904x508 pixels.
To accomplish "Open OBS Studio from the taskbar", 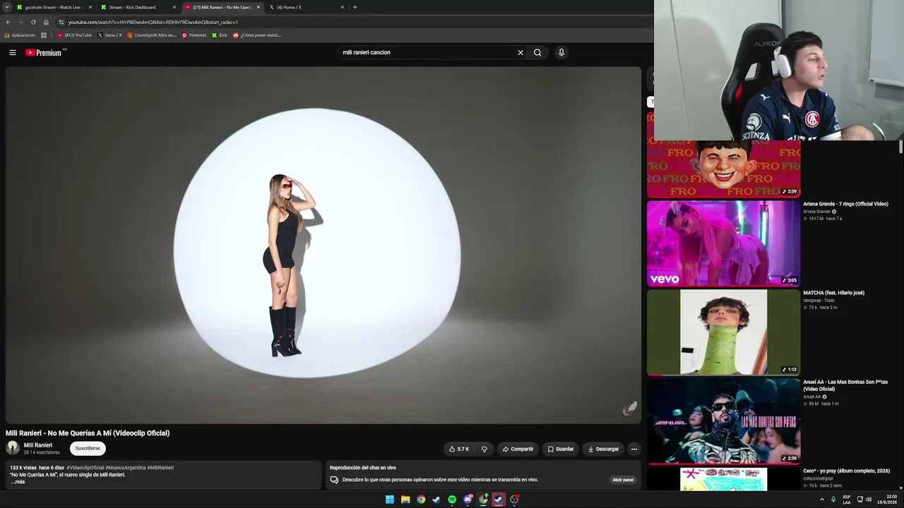I will click(x=514, y=500).
